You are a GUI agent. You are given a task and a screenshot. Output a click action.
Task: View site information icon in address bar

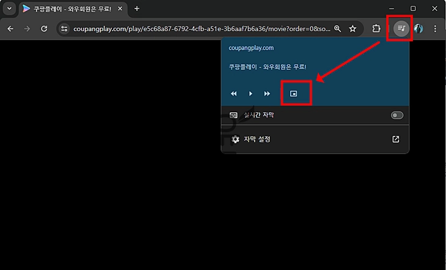(x=64, y=29)
